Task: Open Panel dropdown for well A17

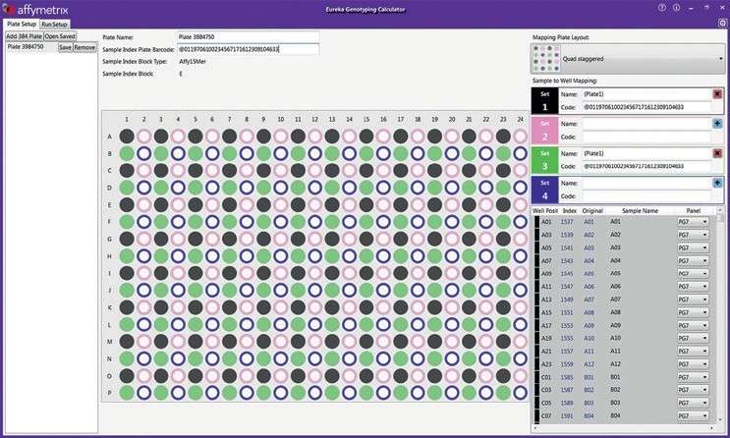Action: [x=693, y=326]
